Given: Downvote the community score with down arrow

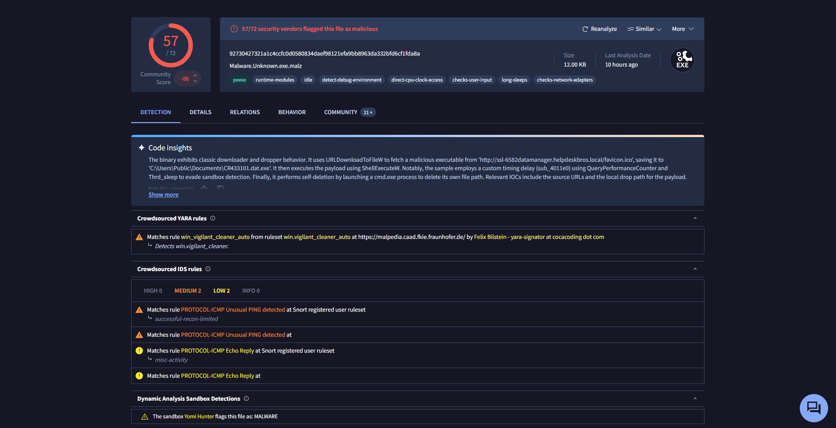Looking at the screenshot, I should pyautogui.click(x=195, y=82).
